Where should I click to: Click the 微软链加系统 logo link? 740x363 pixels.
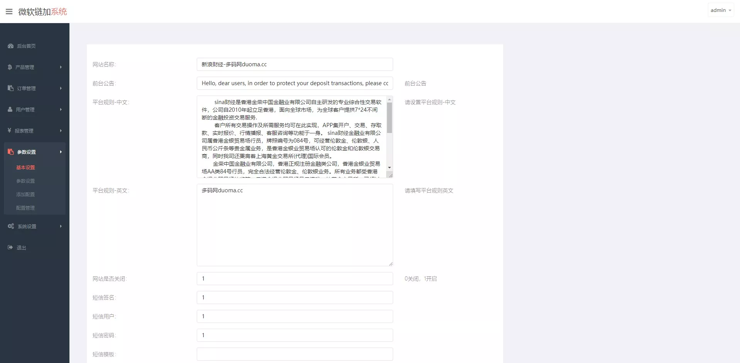[x=42, y=12]
